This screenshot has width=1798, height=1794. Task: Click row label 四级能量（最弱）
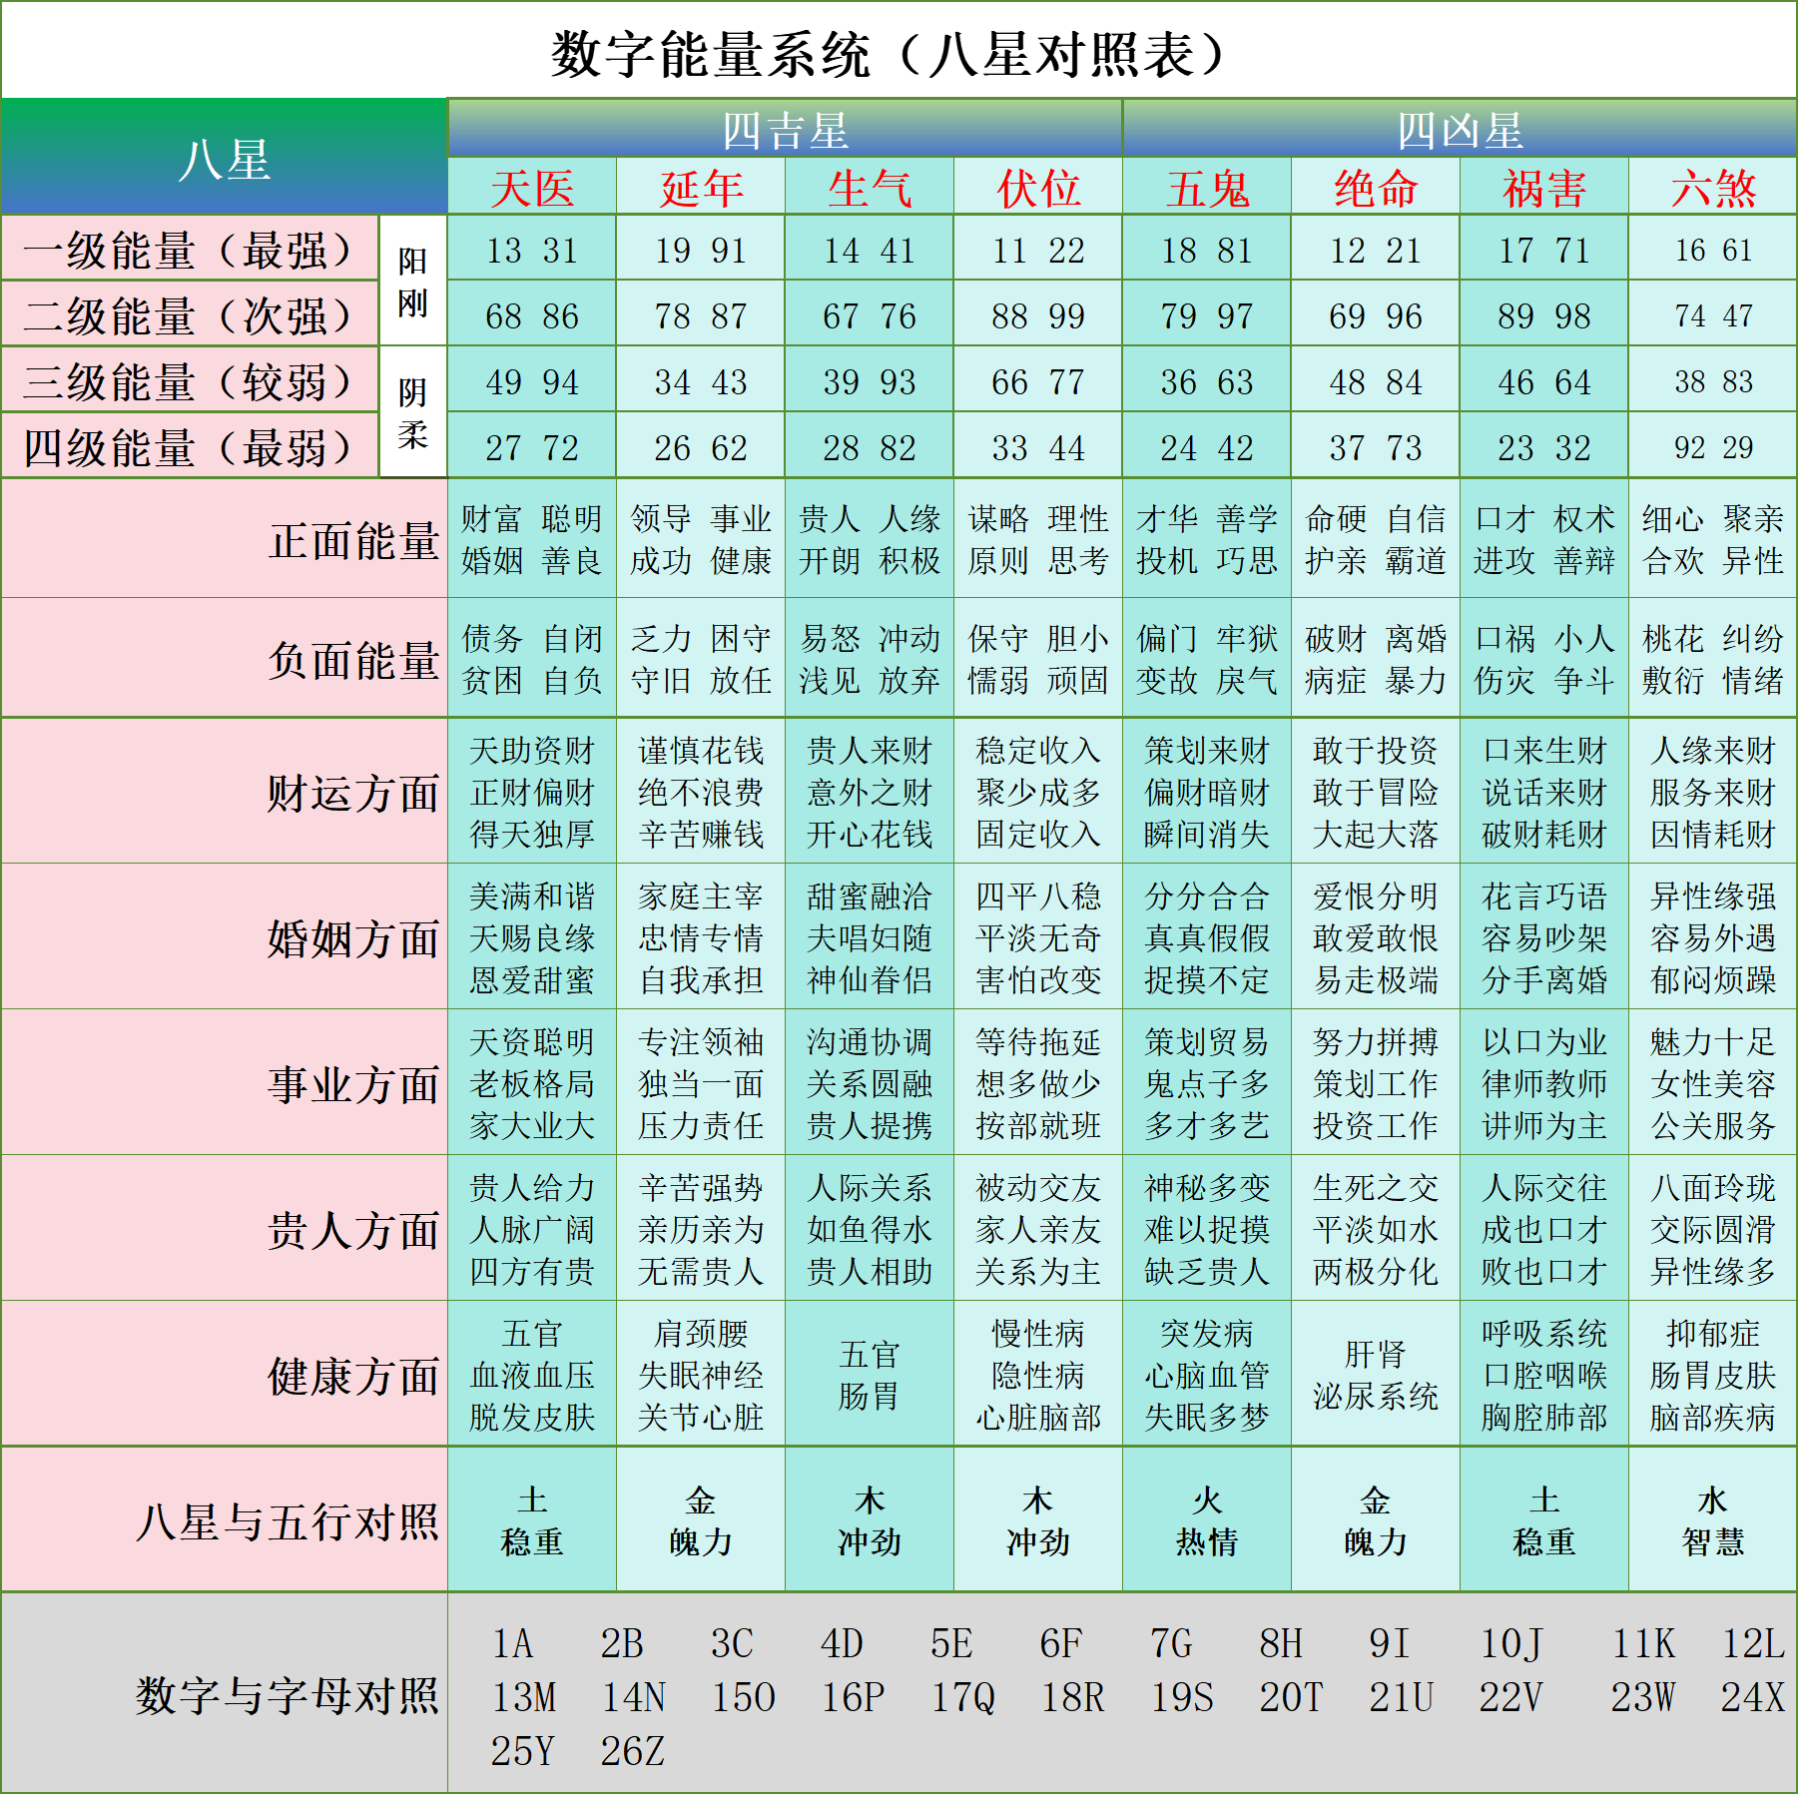190,446
